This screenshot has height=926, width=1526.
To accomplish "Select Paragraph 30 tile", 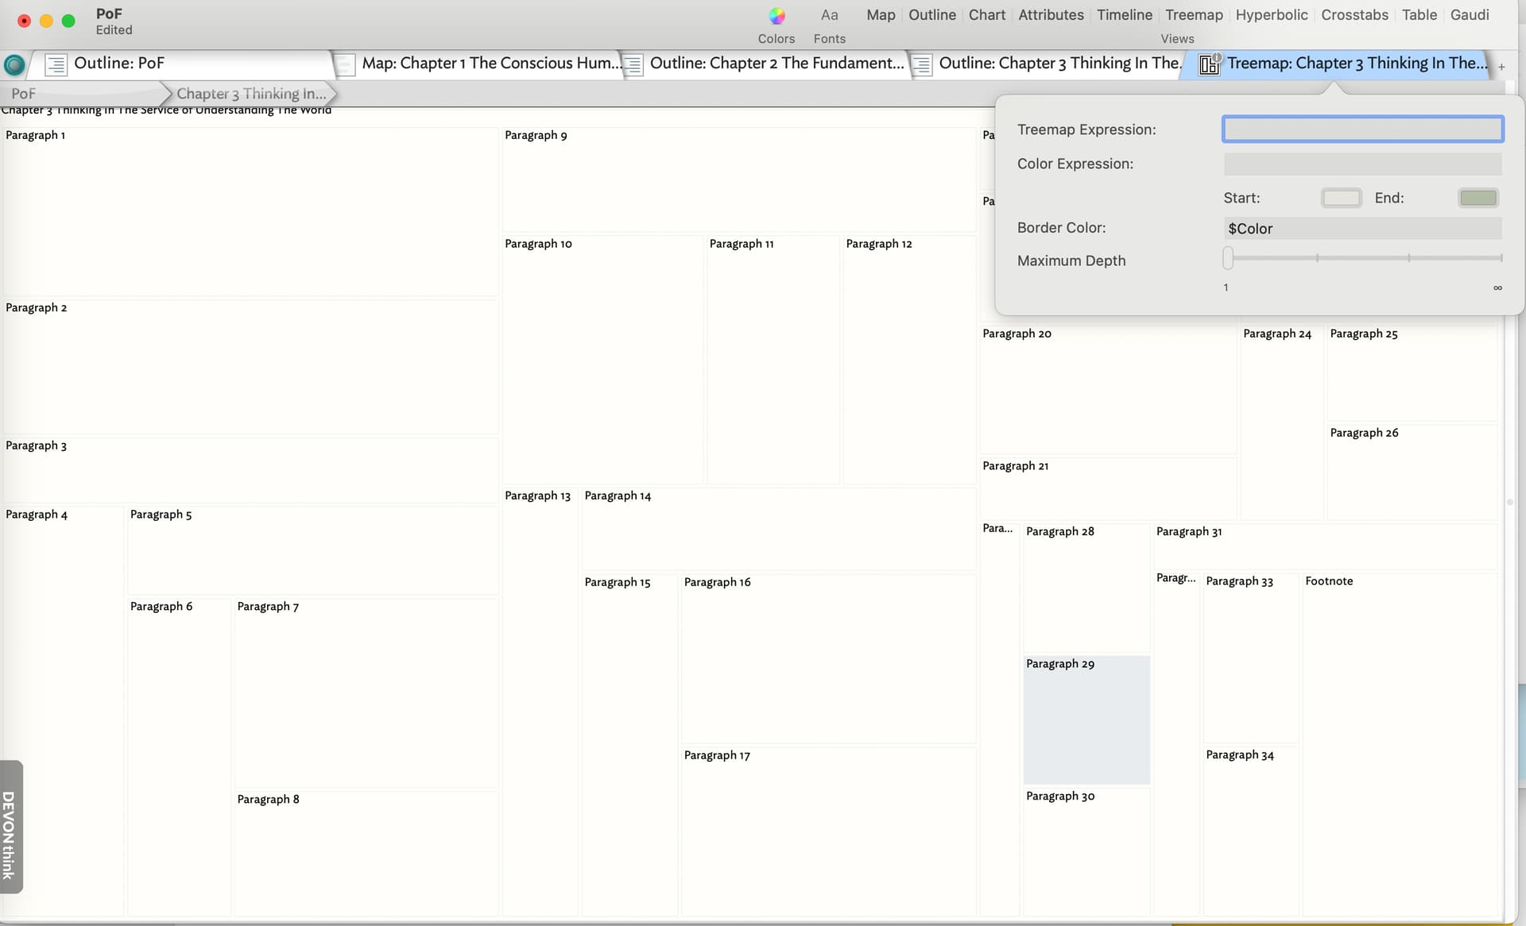I will pos(1086,852).
